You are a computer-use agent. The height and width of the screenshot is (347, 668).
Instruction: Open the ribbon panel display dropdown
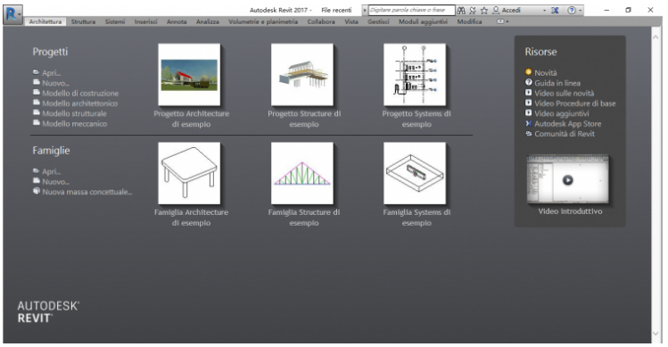503,21
